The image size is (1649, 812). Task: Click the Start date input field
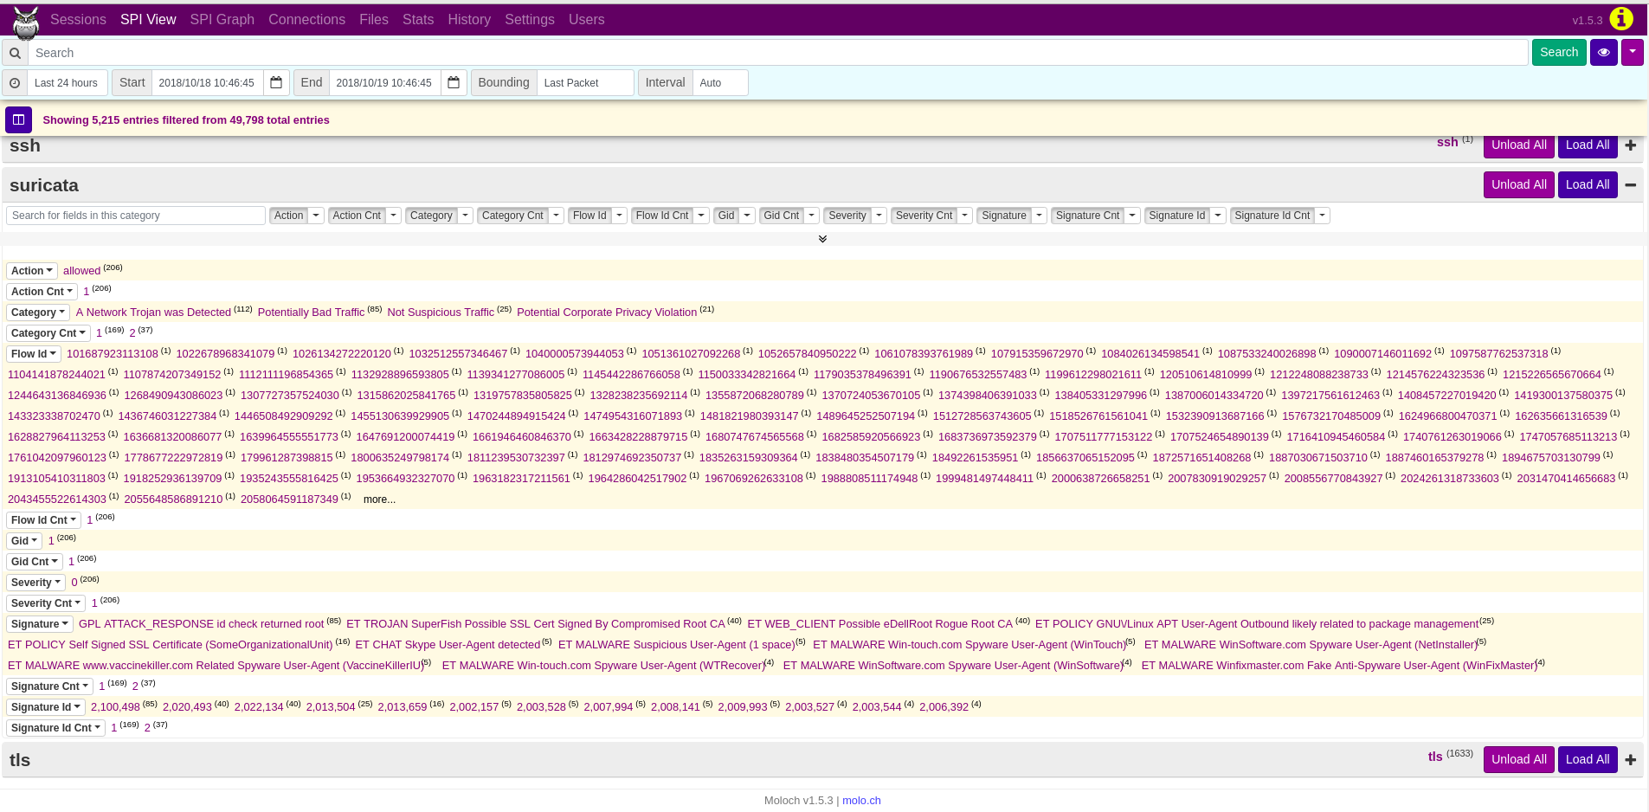click(207, 83)
